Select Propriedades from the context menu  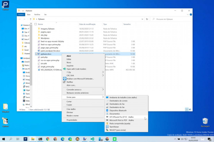coord(72,120)
